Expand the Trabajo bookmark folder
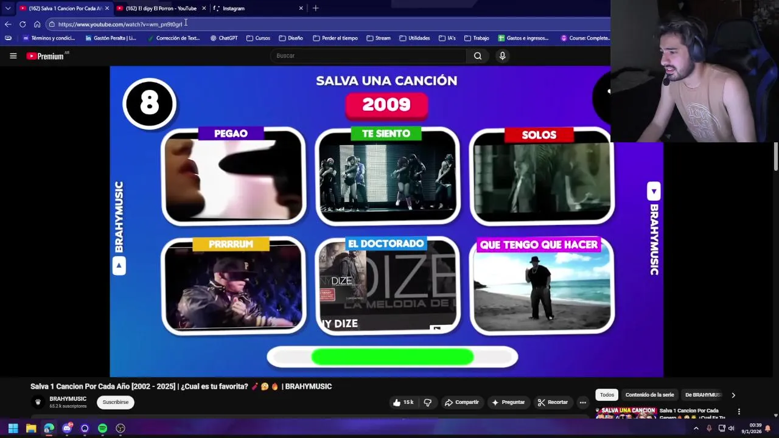This screenshot has height=438, width=779. pyautogui.click(x=476, y=38)
